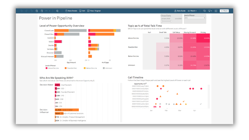The height and width of the screenshot is (140, 249).
Task: Click the Possible Risk orange legend swatch
Action: point(66,68)
